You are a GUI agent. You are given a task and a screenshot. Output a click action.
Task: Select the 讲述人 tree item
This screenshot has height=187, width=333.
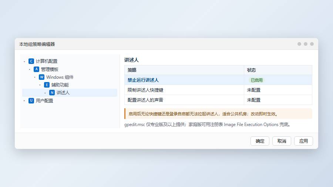coord(70,93)
